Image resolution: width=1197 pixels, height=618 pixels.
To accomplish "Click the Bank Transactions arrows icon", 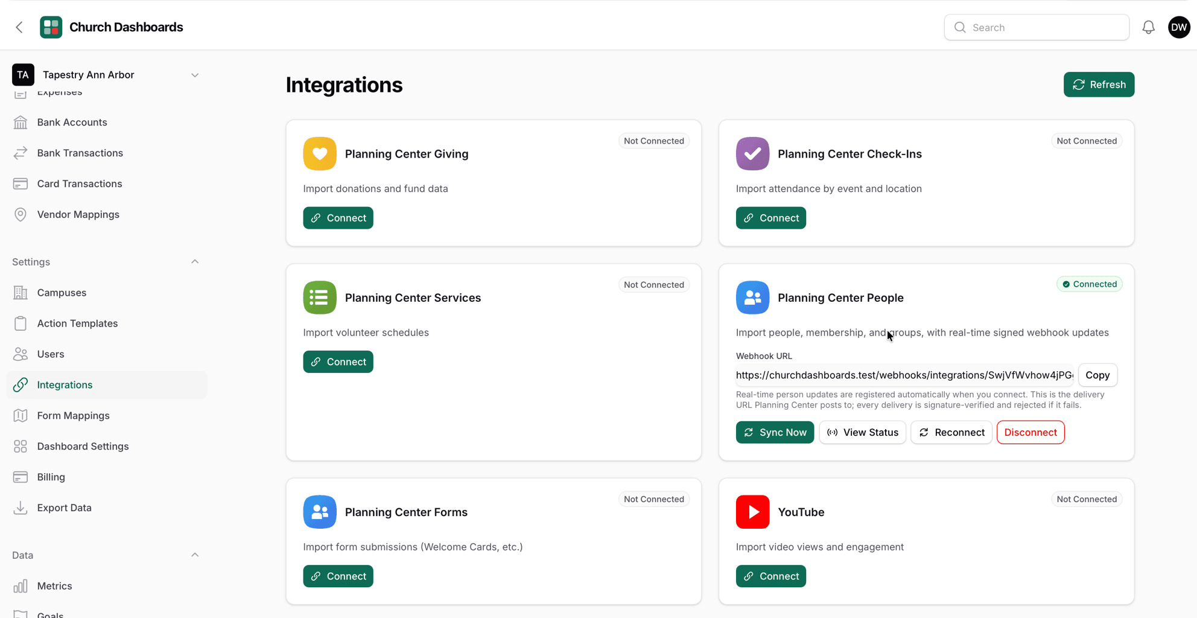I will (x=21, y=153).
